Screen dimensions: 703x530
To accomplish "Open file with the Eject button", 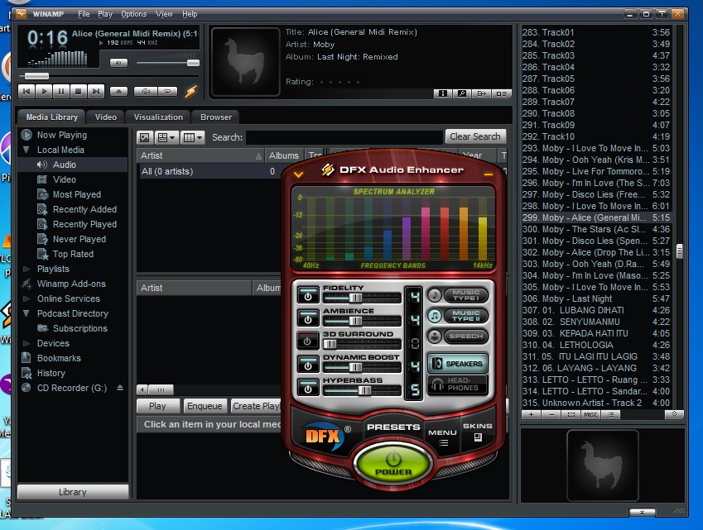I will tap(118, 91).
